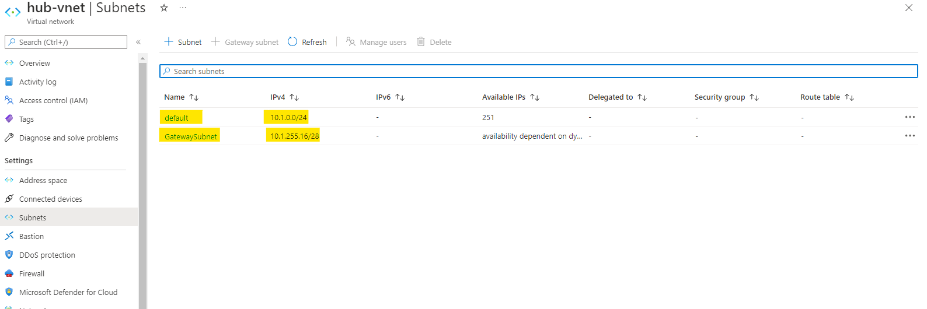Open Access control (IAM)
The width and height of the screenshot is (927, 309).
(x=53, y=100)
